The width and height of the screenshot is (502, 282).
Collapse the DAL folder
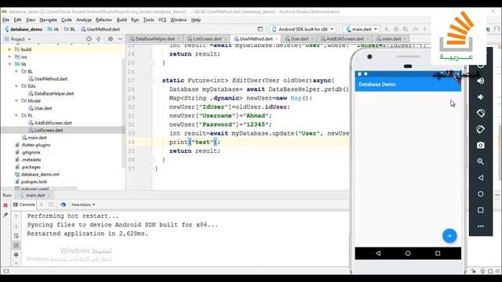[16, 86]
